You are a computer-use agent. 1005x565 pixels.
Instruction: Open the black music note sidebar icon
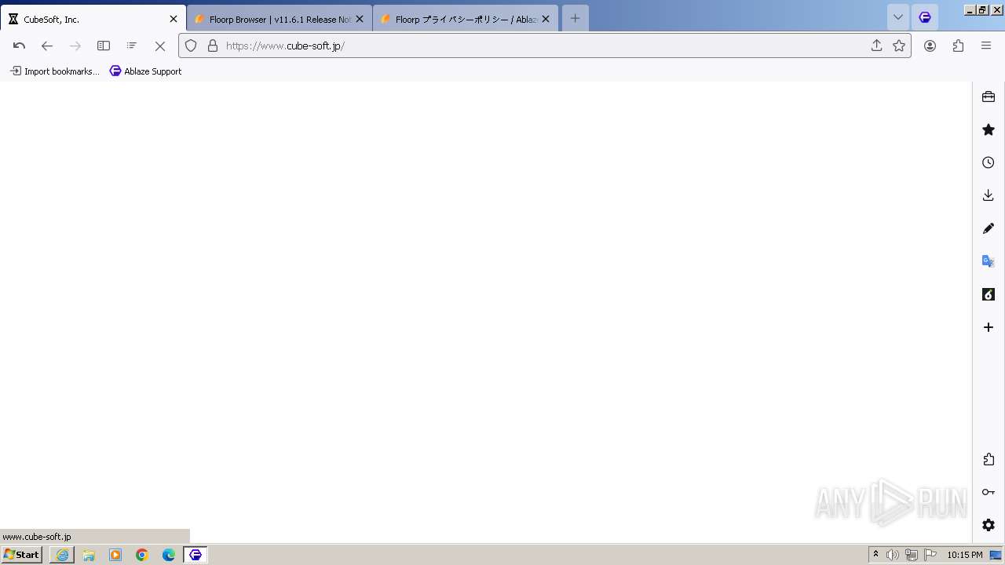[989, 294]
